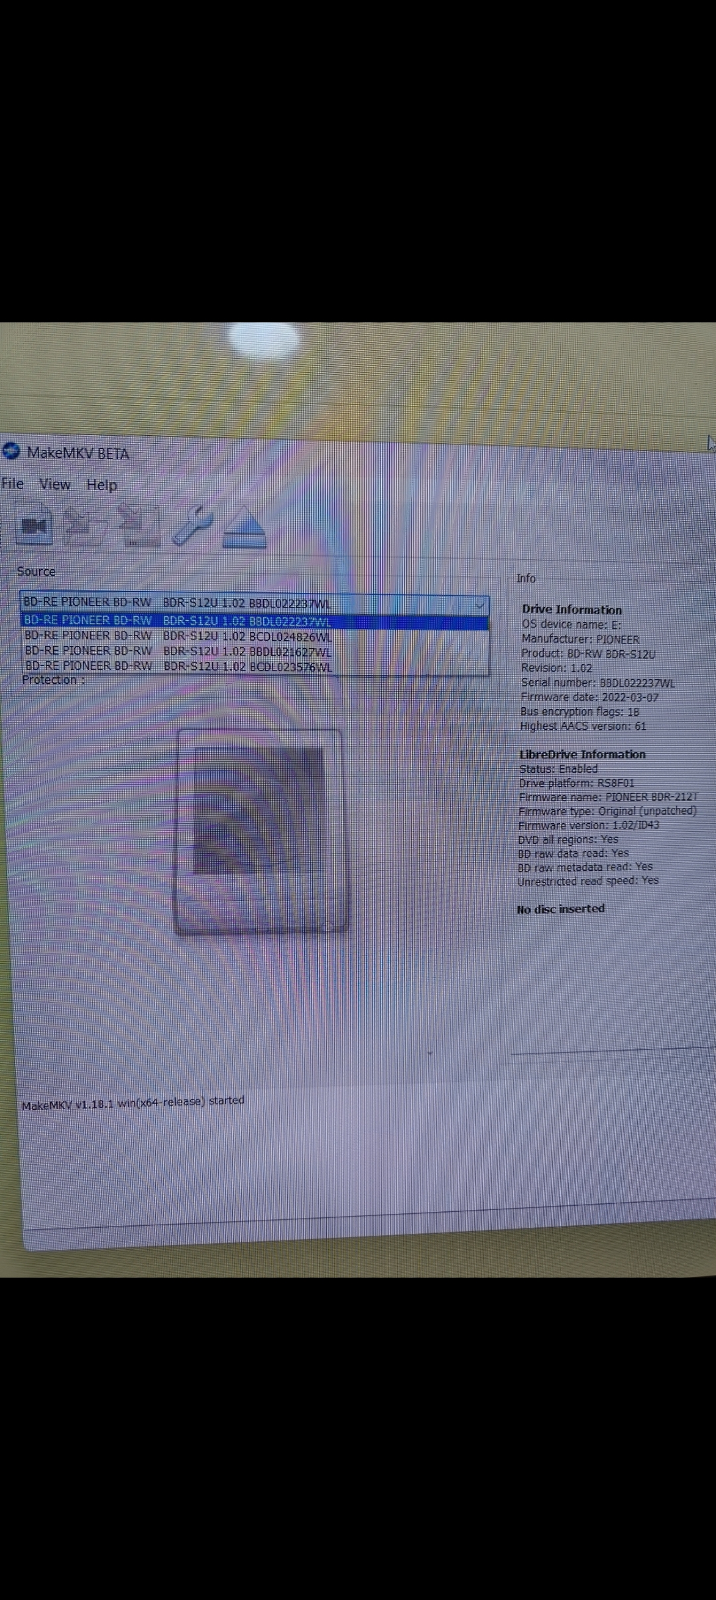The image size is (716, 1600).
Task: Click the BD raw metadata read: Yes line
Action: tap(585, 867)
